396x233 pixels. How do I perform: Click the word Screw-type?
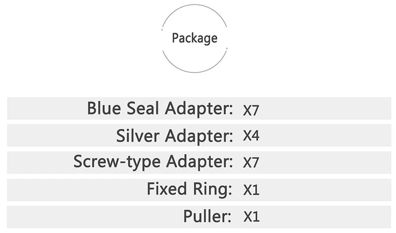click(117, 162)
